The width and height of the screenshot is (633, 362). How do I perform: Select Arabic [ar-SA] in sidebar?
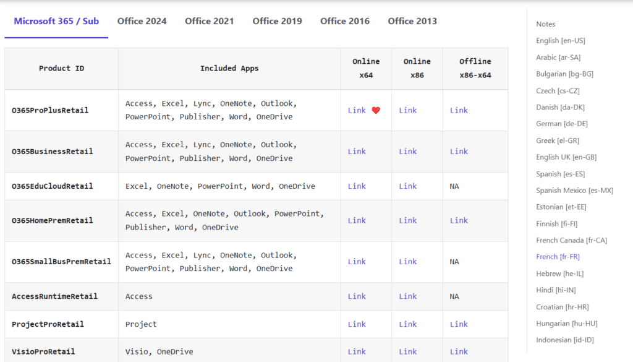(x=558, y=58)
